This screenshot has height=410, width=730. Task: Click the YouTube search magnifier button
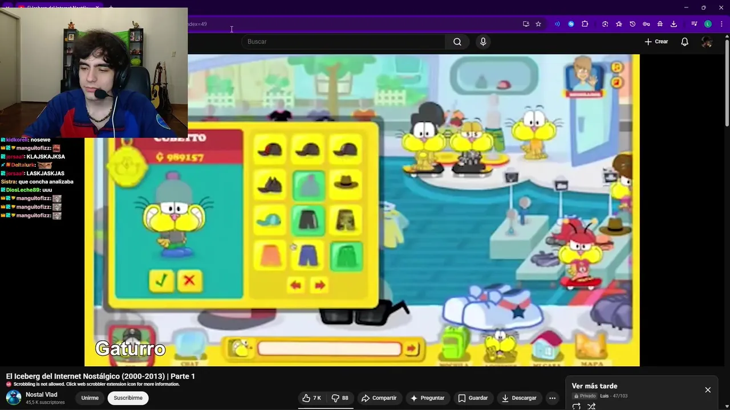tap(457, 42)
